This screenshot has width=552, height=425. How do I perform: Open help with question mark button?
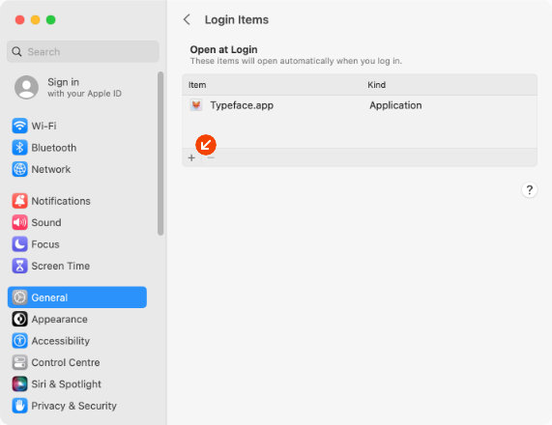[x=529, y=190]
